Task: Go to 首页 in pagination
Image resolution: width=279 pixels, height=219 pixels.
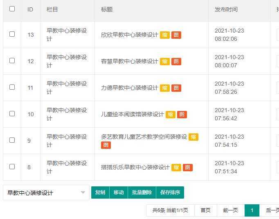Action: click(x=206, y=210)
